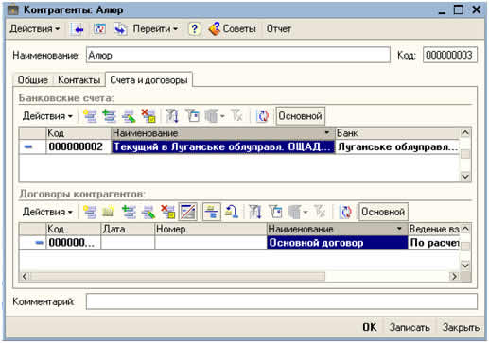The image size is (489, 343).
Task: Click bank account code cell 000000002
Action: click(79, 146)
